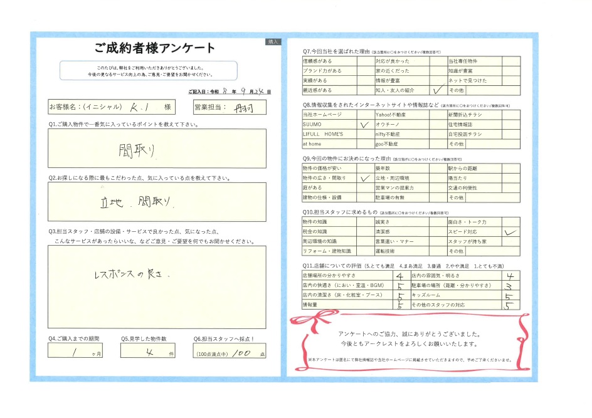Click the キッズルーム rating cell

pyautogui.click(x=511, y=295)
